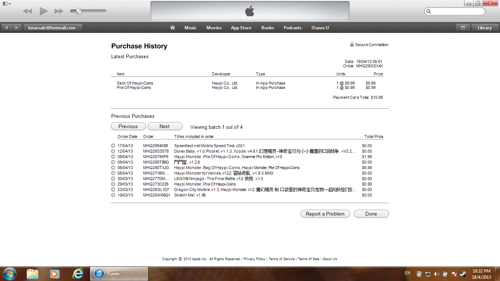Expand order arrow for 09/04/13 order MHQ2879KF6
500x281 pixels.
pos(113,157)
